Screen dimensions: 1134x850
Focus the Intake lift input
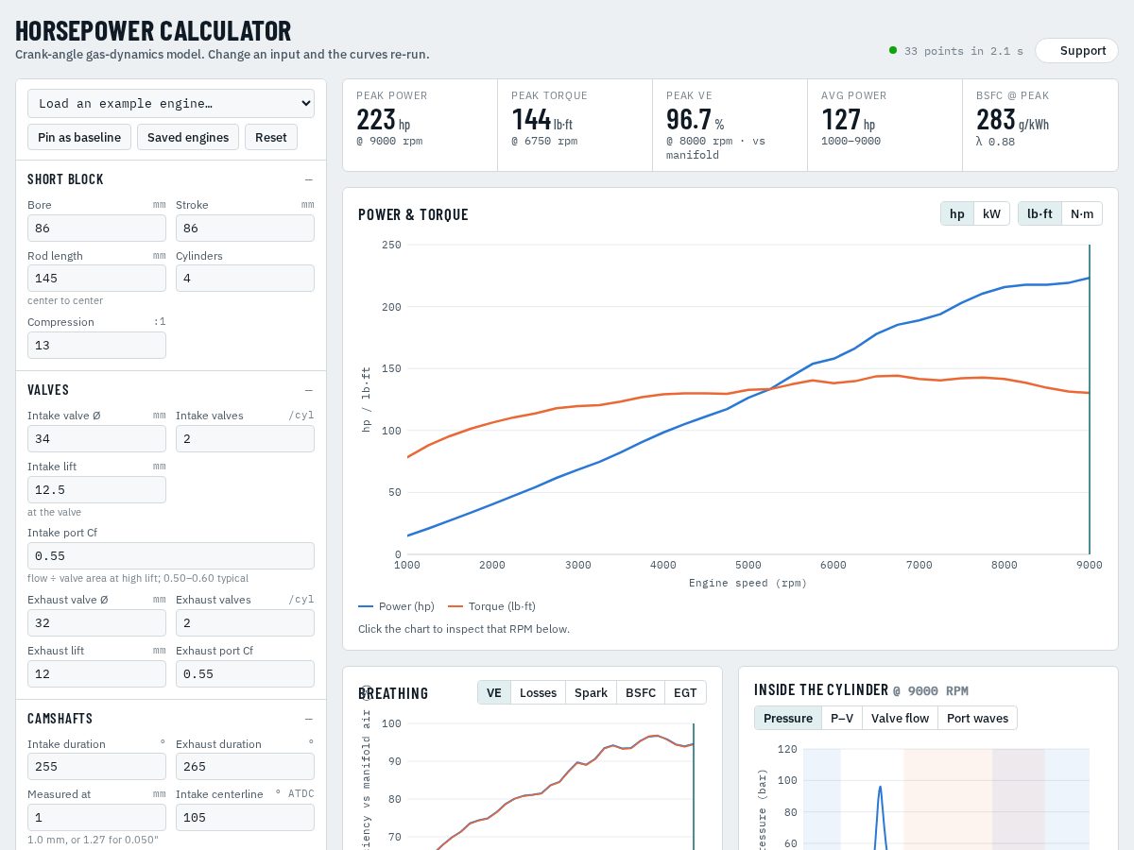(x=96, y=489)
